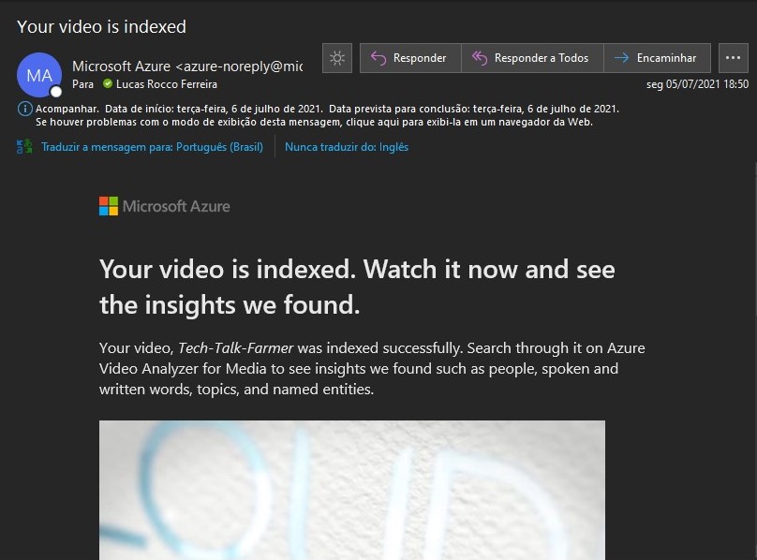The image size is (757, 560).
Task: Click the heading 'Your video is indexed. Watch it now'
Action: coord(357,287)
